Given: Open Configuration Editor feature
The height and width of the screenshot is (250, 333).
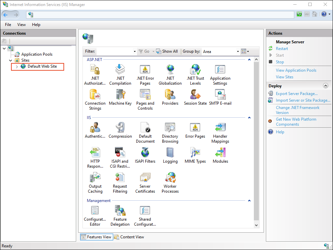Looking at the screenshot, I should (x=95, y=216).
